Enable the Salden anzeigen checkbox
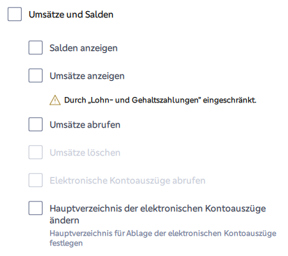 pos(36,47)
